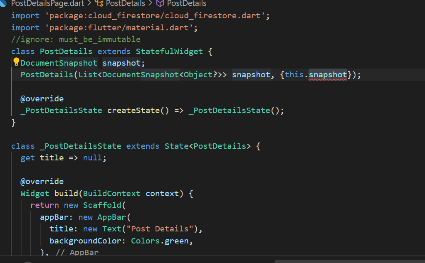This screenshot has height=263, width=425.
Task: Click the PostDetails class symbol icon in breadcrumb
Action: (x=99, y=3)
